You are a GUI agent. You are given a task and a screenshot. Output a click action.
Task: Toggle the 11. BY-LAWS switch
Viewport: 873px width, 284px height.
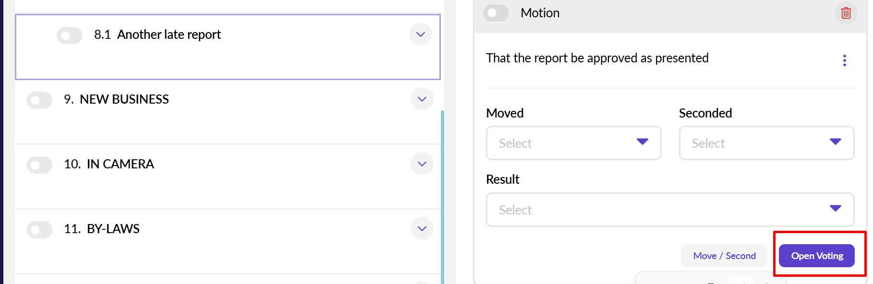(39, 230)
